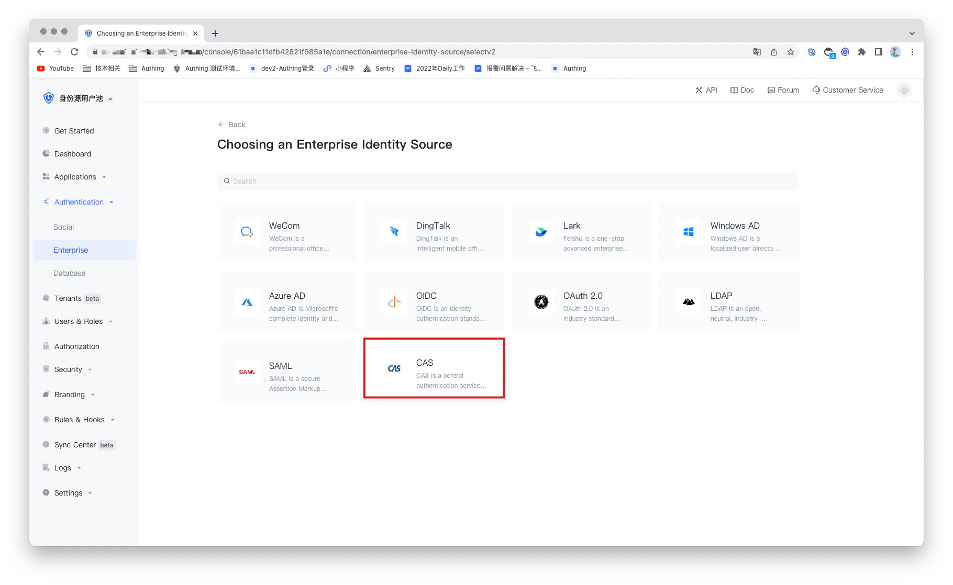Click the Lark identity source icon
Screen dimensions: 953x585
541,232
